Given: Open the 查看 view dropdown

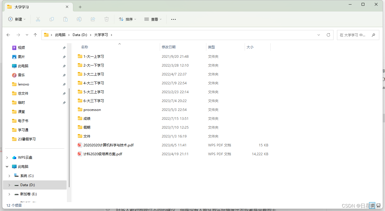Looking at the screenshot, I should click(153, 19).
